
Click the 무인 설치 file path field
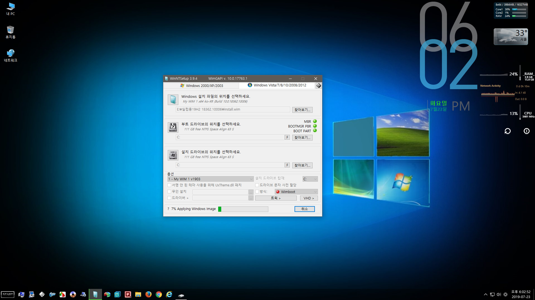(220, 192)
